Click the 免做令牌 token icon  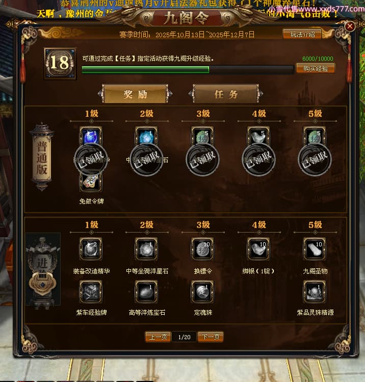pyautogui.click(x=91, y=183)
